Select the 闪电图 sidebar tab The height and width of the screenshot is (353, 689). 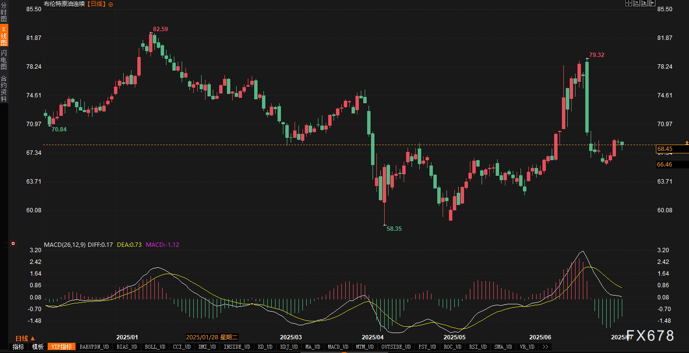click(4, 59)
